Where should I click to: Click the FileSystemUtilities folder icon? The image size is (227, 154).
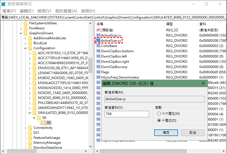[25, 23]
